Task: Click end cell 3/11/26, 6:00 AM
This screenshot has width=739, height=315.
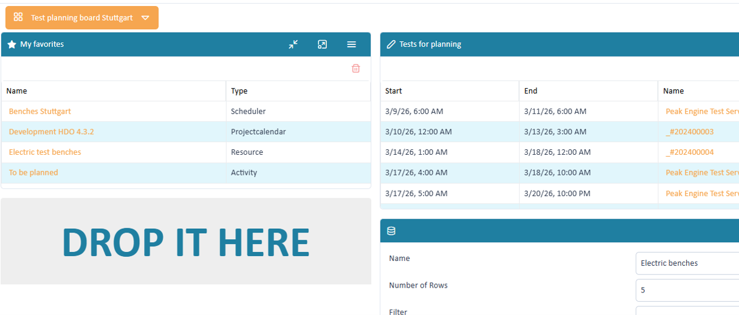Action: (x=588, y=111)
